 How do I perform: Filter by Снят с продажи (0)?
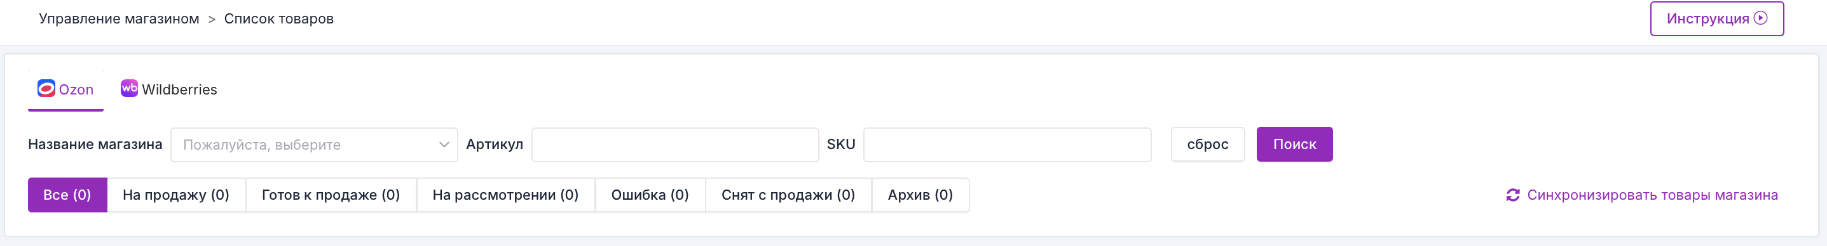(788, 195)
